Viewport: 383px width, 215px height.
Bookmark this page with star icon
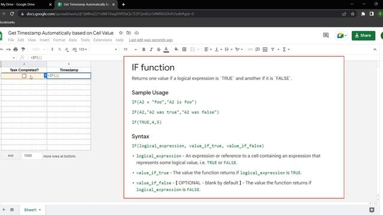[x=352, y=14]
